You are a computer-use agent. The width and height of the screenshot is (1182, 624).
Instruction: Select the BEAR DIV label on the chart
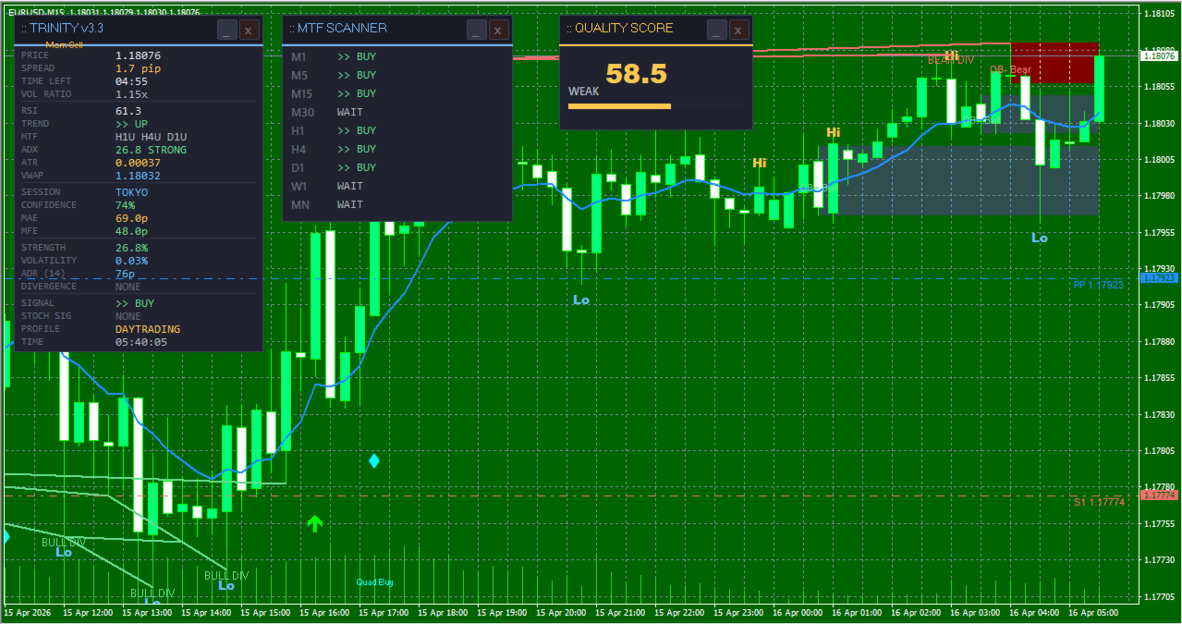coord(951,60)
